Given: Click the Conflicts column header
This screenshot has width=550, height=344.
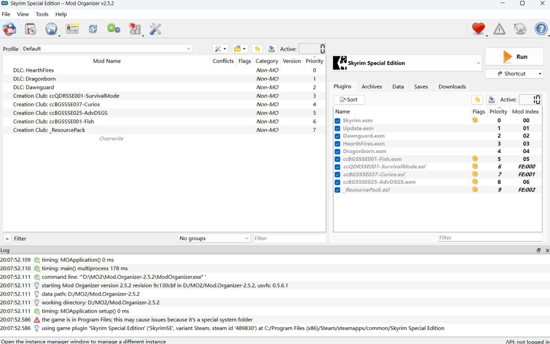Looking at the screenshot, I should point(223,61).
